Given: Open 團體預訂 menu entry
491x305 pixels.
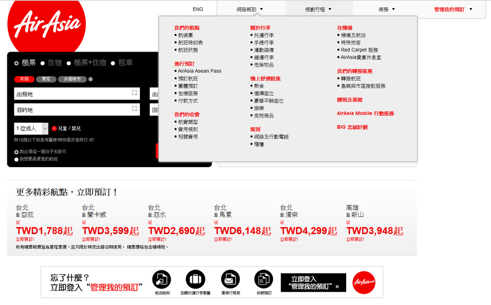Looking at the screenshot, I should coord(188,86).
